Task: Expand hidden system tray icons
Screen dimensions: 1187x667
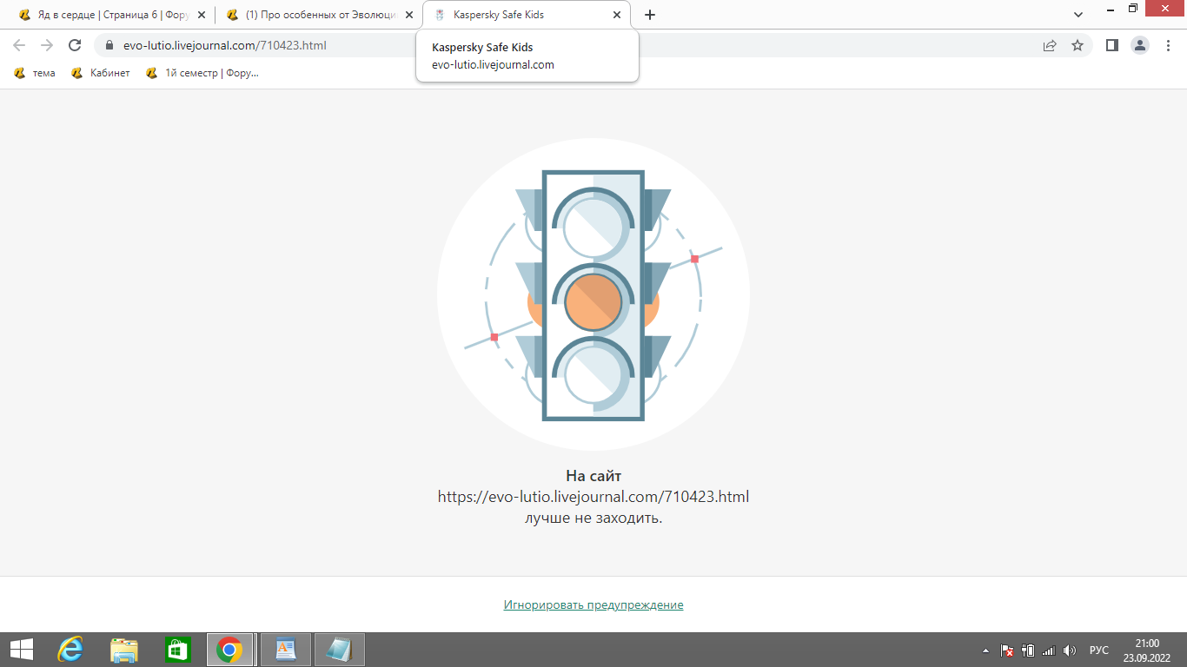Action: [x=985, y=650]
